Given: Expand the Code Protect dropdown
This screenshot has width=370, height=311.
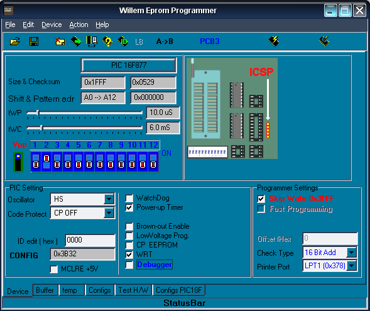Looking at the screenshot, I should 109,213.
